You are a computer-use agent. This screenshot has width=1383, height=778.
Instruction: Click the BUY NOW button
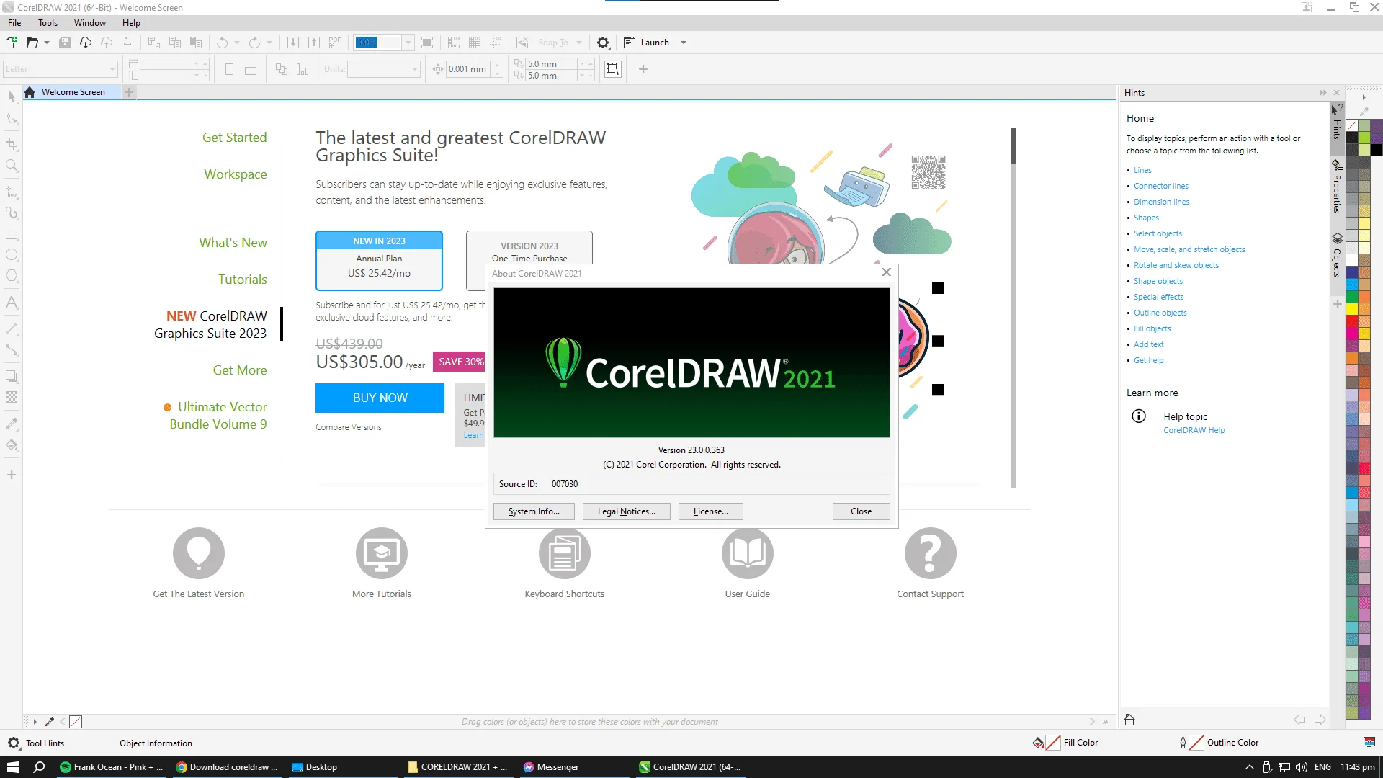click(380, 398)
